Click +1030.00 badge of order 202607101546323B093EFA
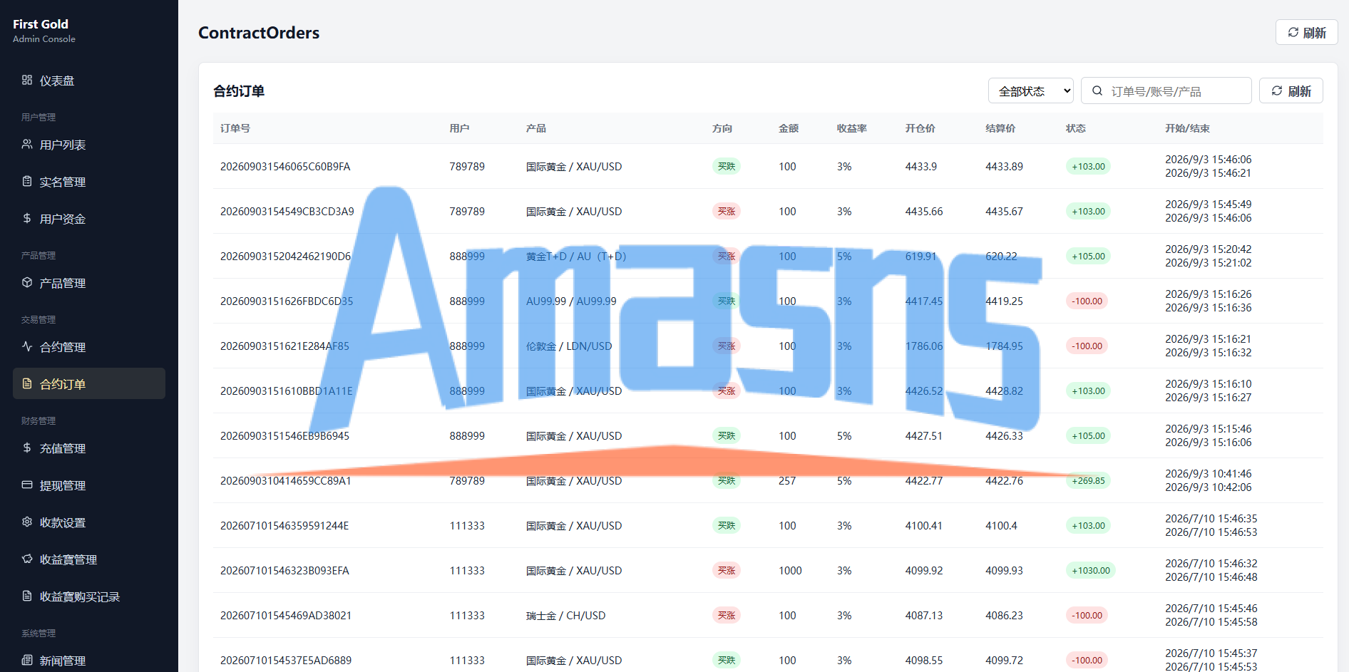The image size is (1349, 672). coord(1091,570)
